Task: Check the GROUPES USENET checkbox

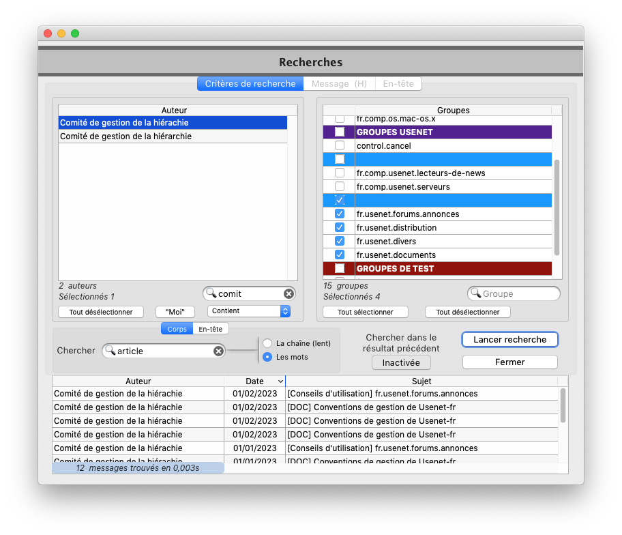Action: point(340,132)
